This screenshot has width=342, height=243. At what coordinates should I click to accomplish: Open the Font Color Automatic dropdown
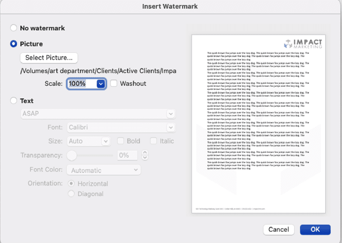tap(103, 170)
